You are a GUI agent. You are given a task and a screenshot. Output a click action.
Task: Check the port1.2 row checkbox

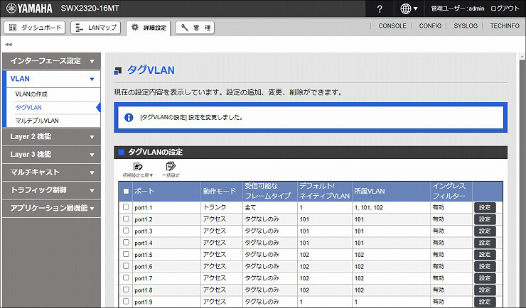point(126,219)
